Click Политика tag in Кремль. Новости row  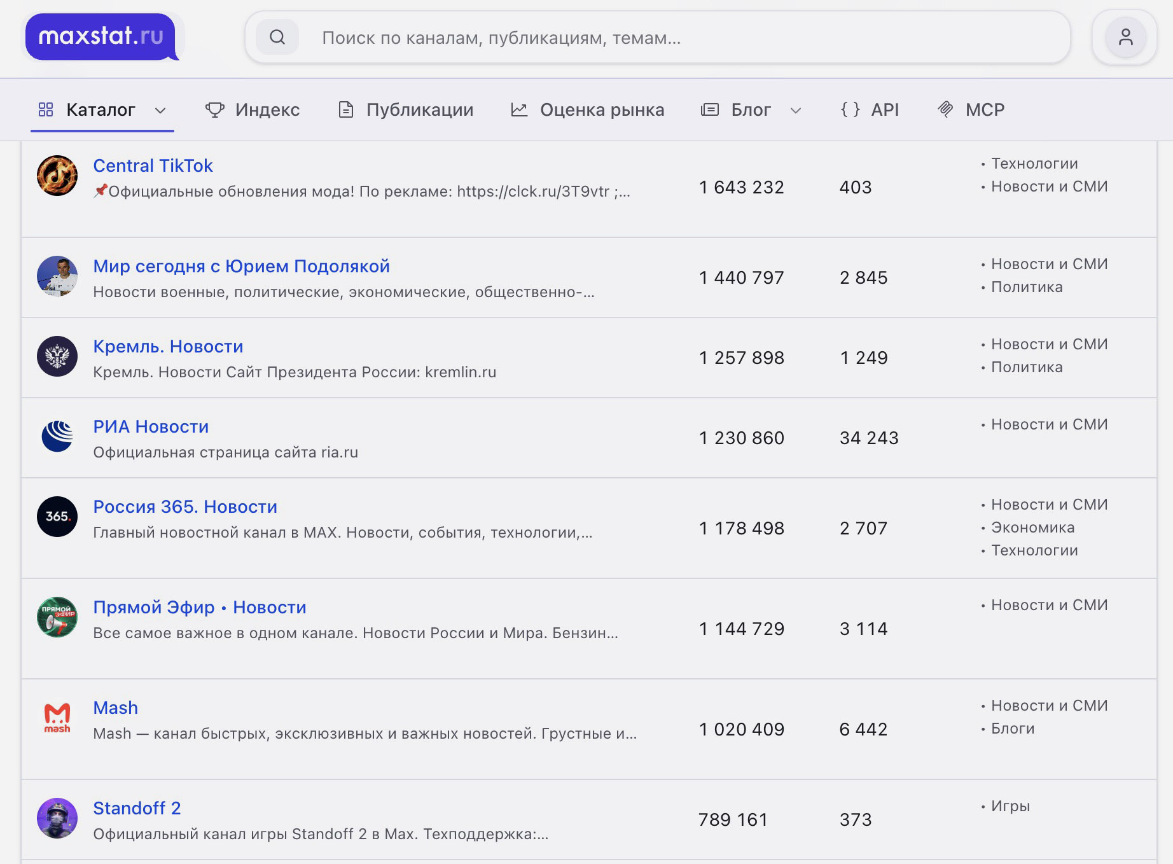tap(1027, 367)
